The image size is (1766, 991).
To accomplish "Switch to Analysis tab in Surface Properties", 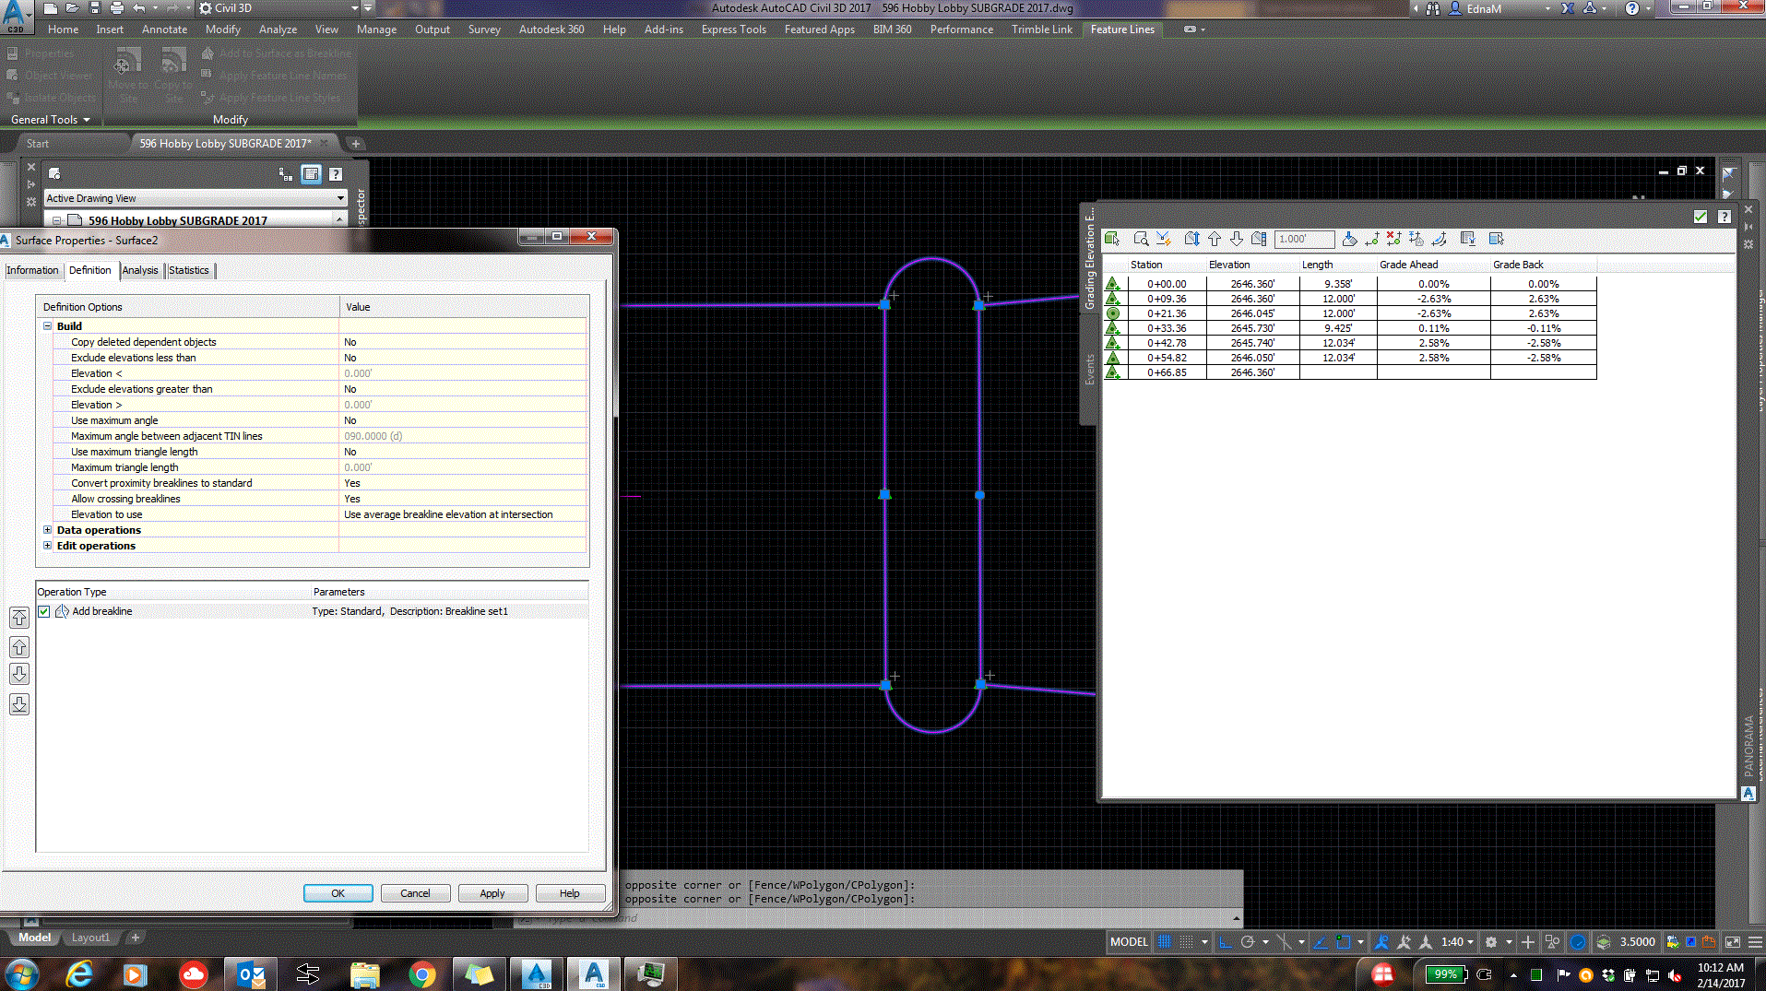I will tap(140, 270).
